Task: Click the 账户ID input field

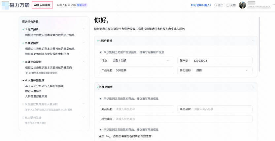Action: click(x=215, y=61)
